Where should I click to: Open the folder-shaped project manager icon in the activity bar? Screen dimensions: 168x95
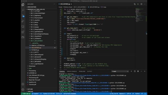click(x=23, y=37)
